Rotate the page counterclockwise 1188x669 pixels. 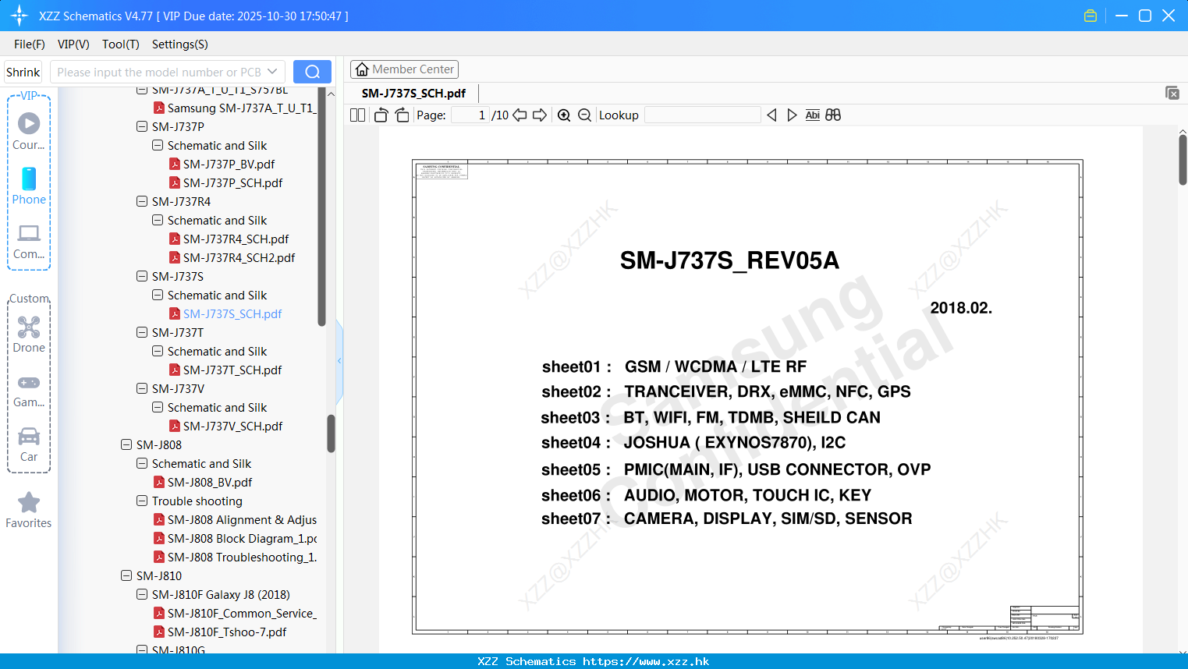[x=381, y=115]
